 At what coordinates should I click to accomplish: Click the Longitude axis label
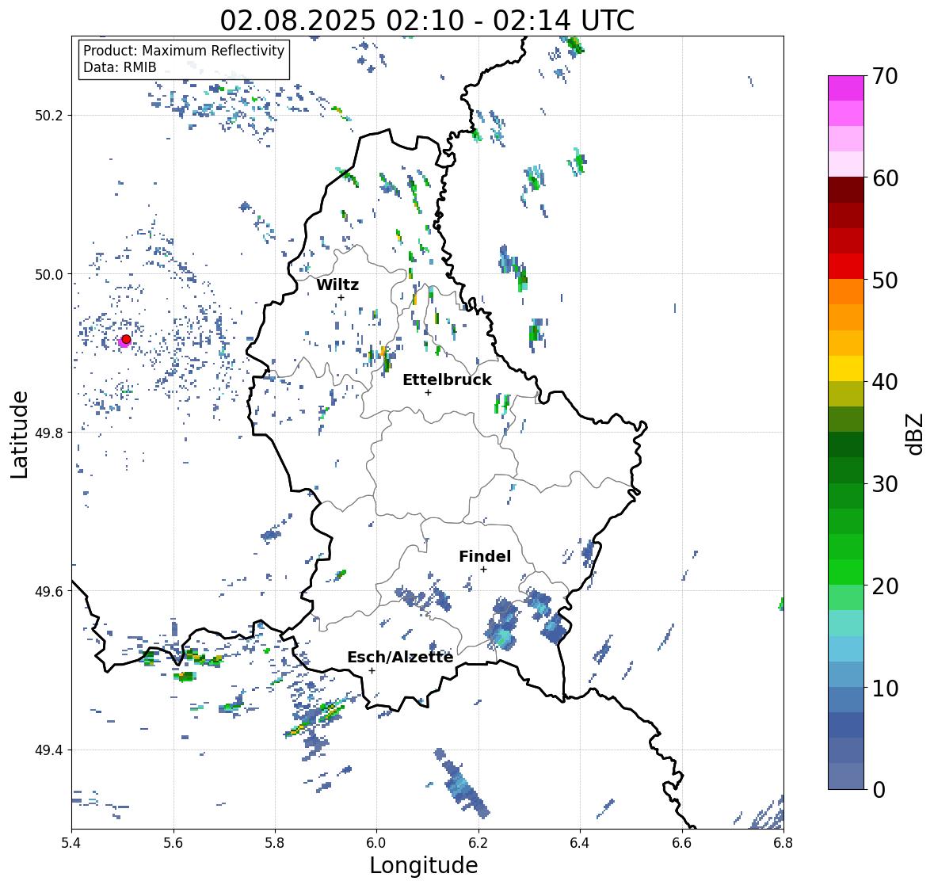point(424,865)
